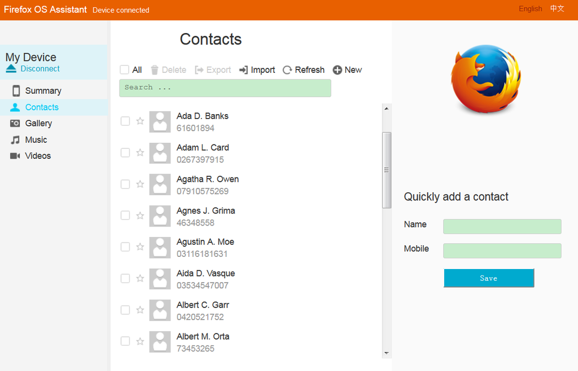Star the Ada D. Banks contact
The width and height of the screenshot is (578, 371).
tap(140, 121)
